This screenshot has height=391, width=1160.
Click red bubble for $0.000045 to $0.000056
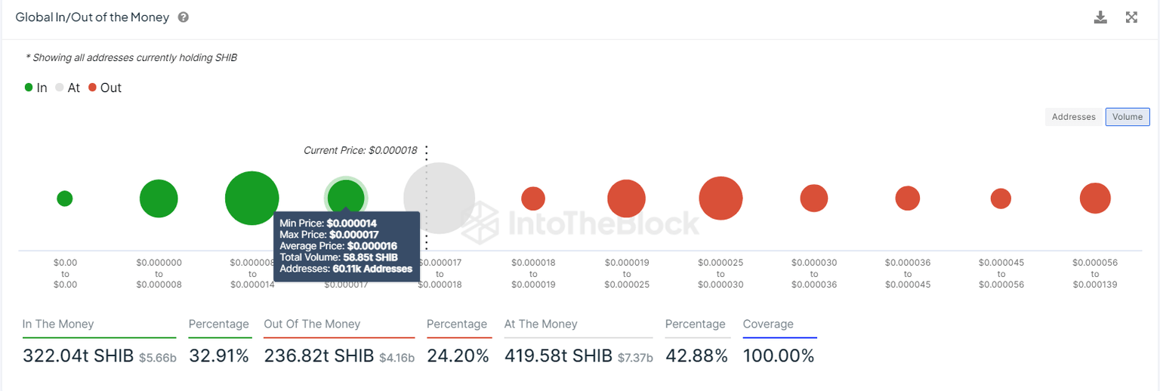[x=1001, y=199]
